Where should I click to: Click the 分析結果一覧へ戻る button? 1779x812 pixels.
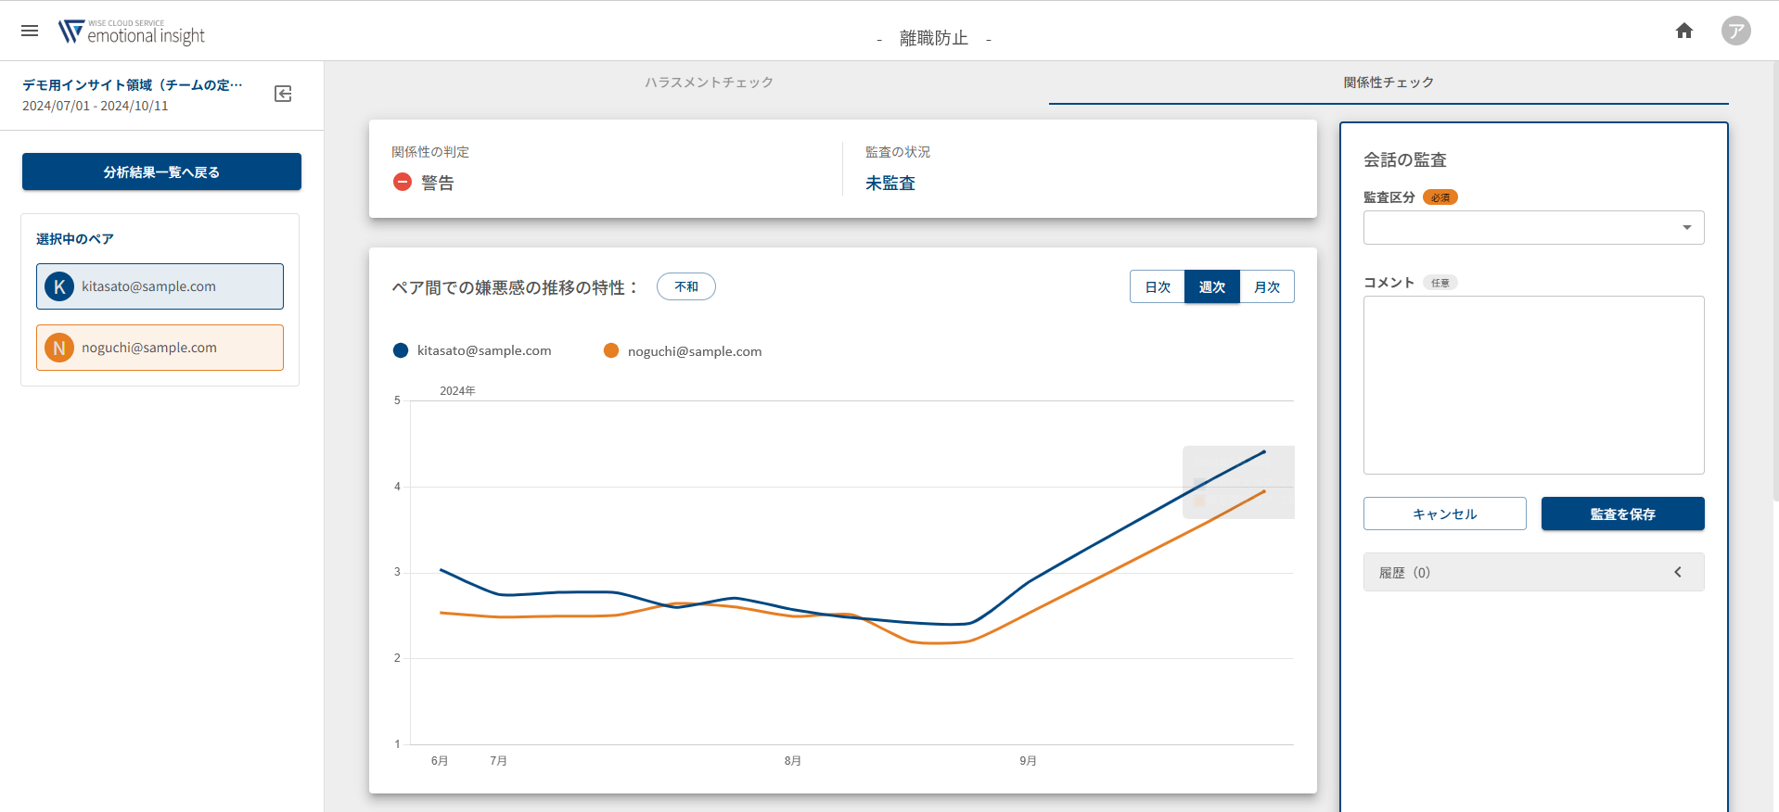point(161,172)
